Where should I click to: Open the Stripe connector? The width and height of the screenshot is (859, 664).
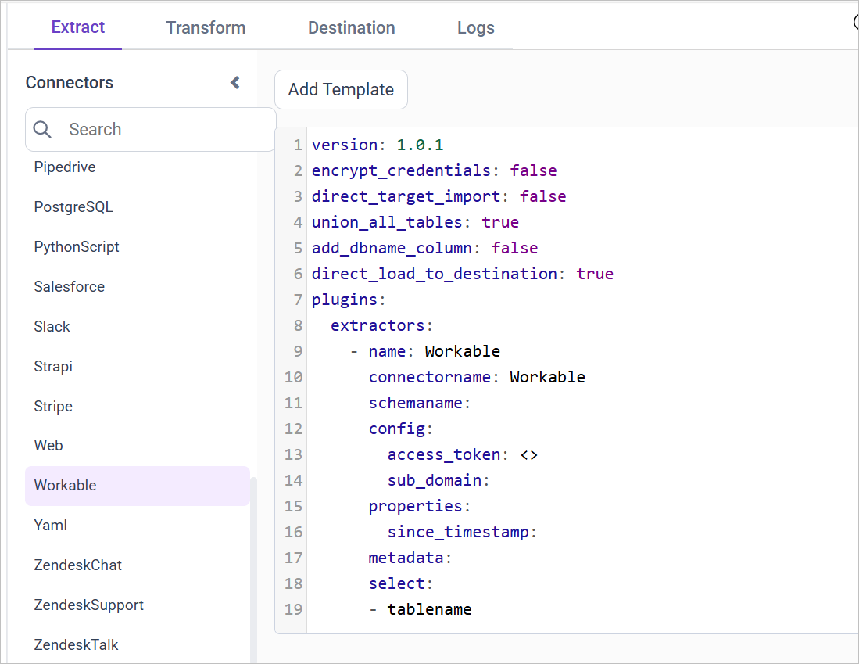[52, 406]
